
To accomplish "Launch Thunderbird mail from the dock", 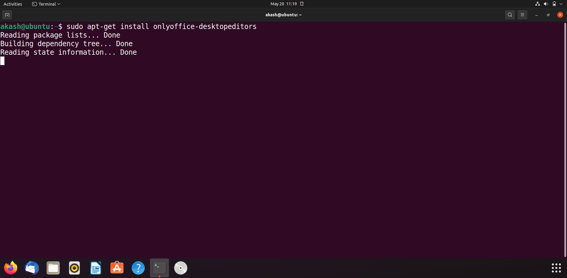I will pos(32,268).
